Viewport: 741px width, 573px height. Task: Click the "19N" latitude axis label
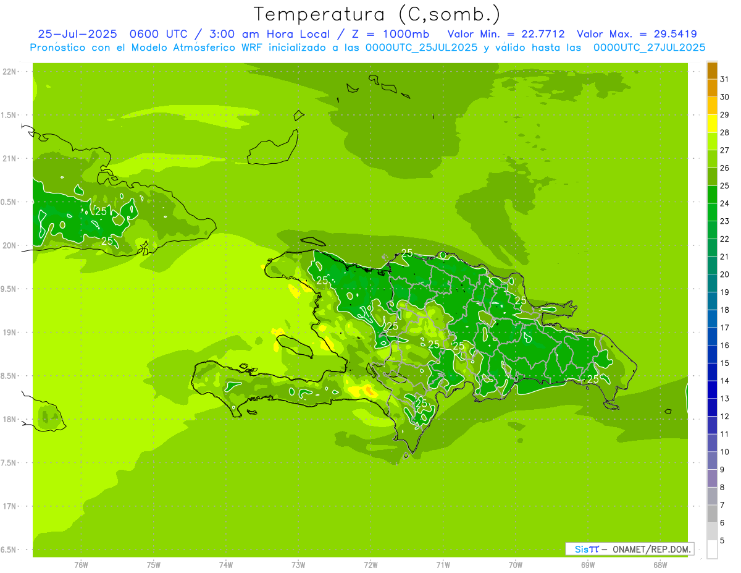pos(10,333)
